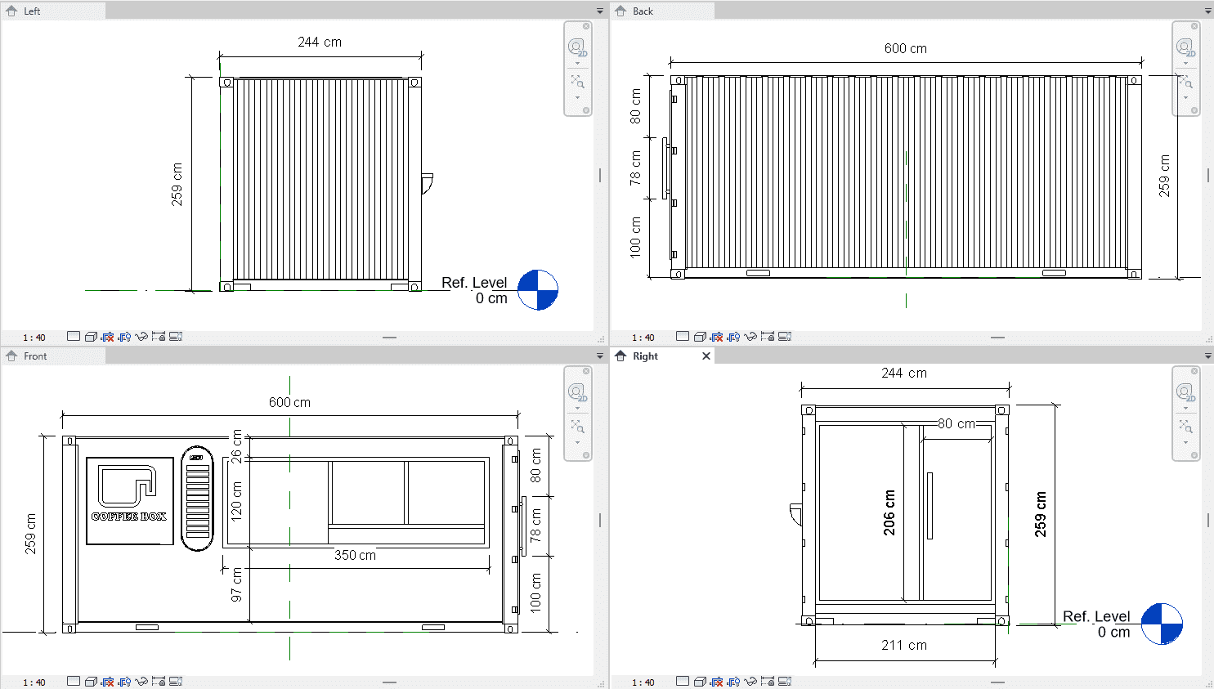
Task: Select the COFFEE BOX logo panel
Action: click(x=130, y=500)
